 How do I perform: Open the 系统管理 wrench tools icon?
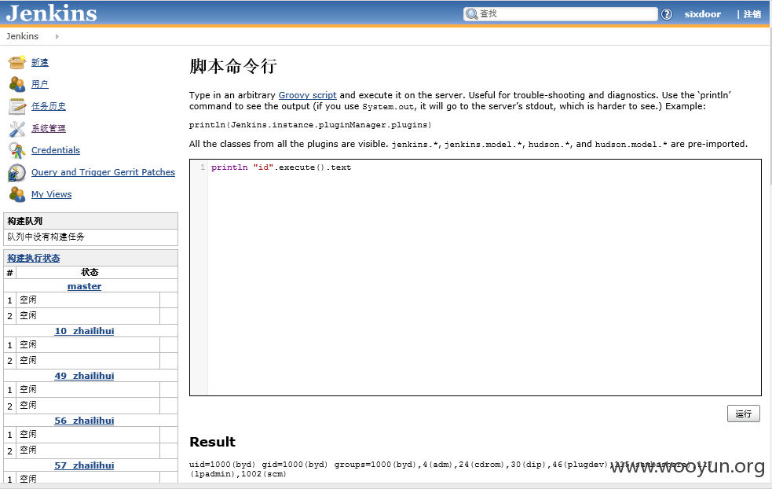click(x=16, y=129)
